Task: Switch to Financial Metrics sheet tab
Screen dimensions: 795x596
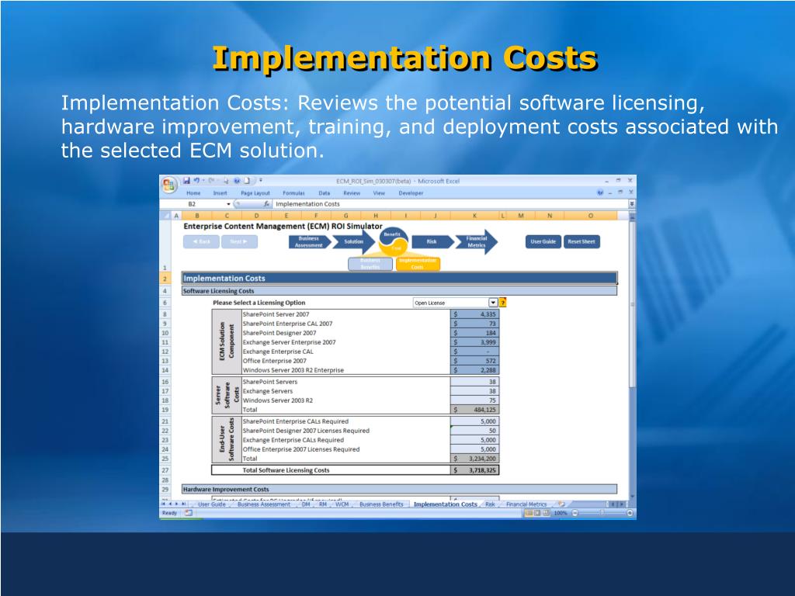Action: (x=526, y=504)
